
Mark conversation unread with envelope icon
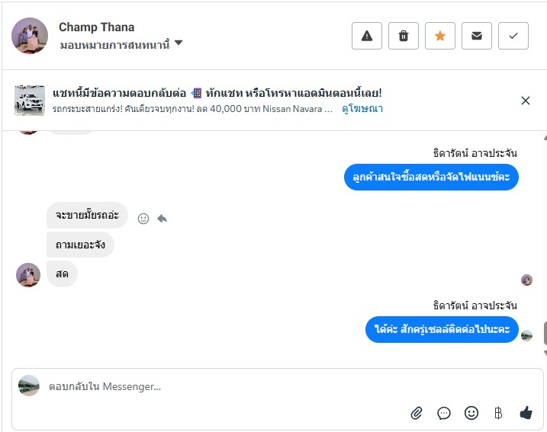tap(477, 36)
